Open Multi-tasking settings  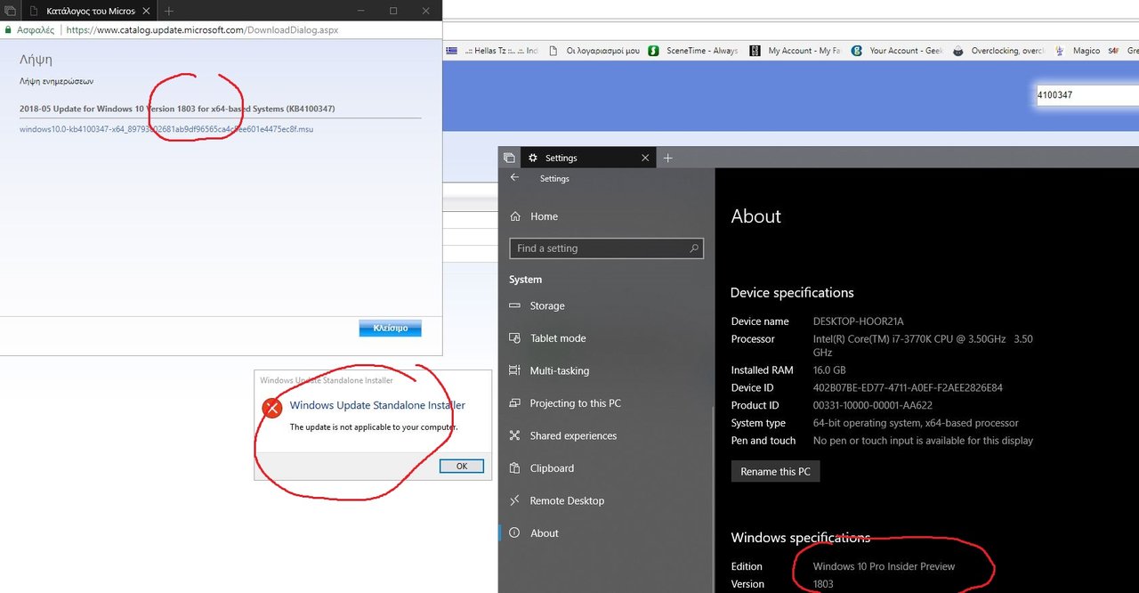click(559, 370)
